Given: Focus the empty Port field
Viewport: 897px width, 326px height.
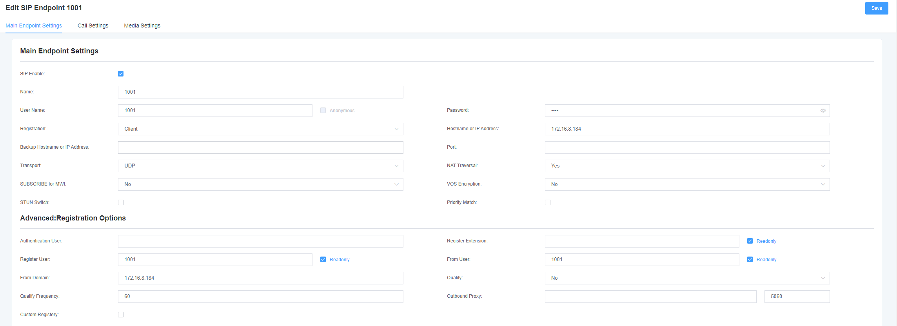Looking at the screenshot, I should coord(687,148).
